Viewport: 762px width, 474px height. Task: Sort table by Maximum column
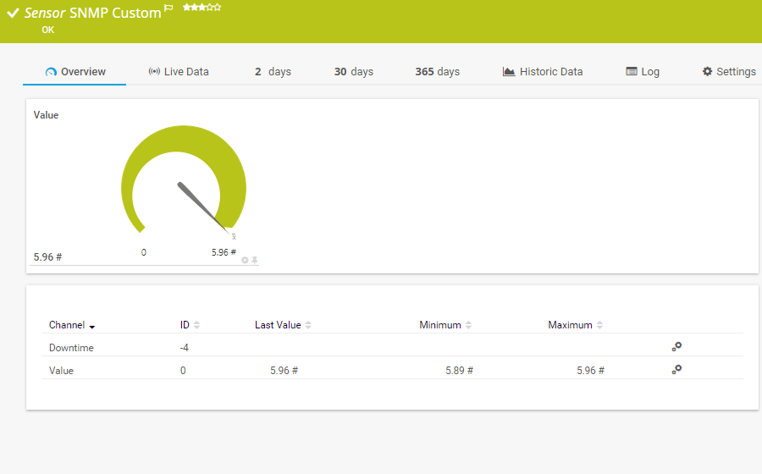[576, 325]
